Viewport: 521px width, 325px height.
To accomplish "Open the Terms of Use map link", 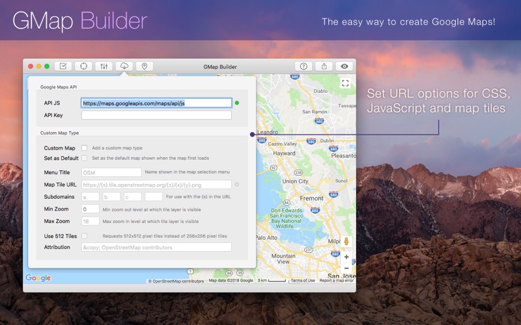I will click(303, 281).
